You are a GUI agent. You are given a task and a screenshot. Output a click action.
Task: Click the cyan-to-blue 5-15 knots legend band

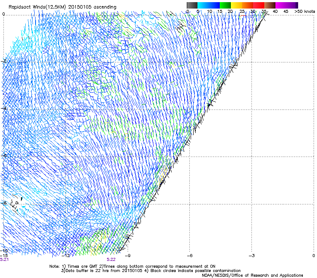pos(209,5)
